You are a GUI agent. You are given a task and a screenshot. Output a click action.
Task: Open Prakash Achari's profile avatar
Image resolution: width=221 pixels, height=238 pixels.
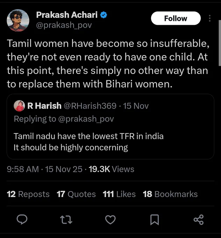[18, 20]
